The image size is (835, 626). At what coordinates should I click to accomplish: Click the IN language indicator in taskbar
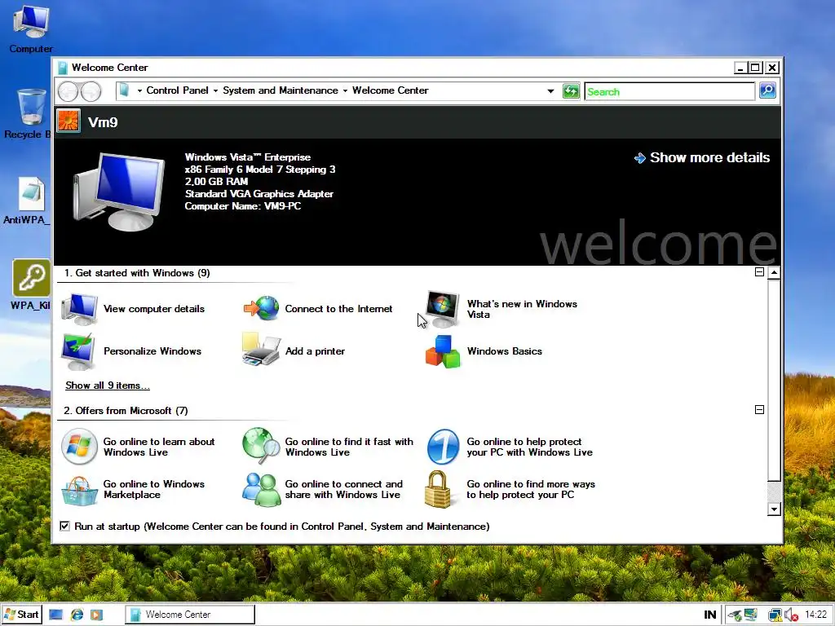[x=710, y=615]
